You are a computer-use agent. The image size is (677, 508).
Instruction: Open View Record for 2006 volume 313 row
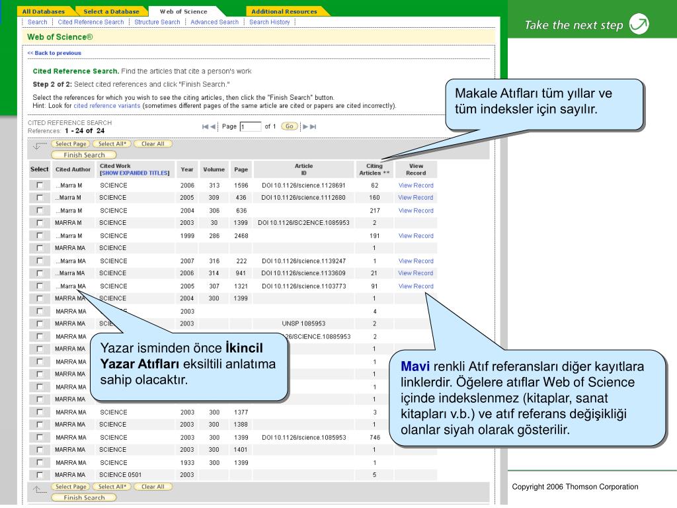pyautogui.click(x=416, y=185)
